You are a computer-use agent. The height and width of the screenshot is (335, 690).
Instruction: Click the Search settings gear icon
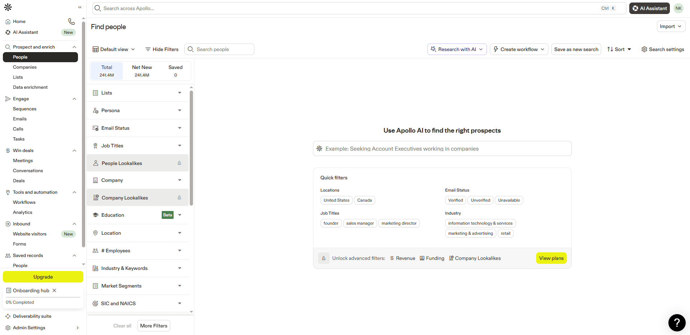click(644, 49)
